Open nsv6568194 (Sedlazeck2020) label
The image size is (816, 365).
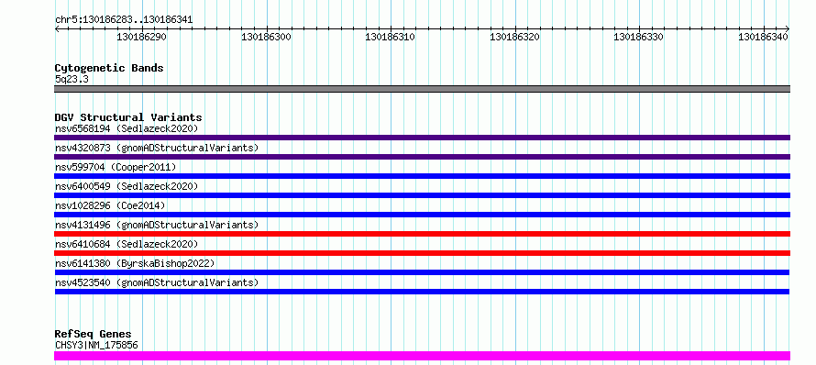pos(127,128)
